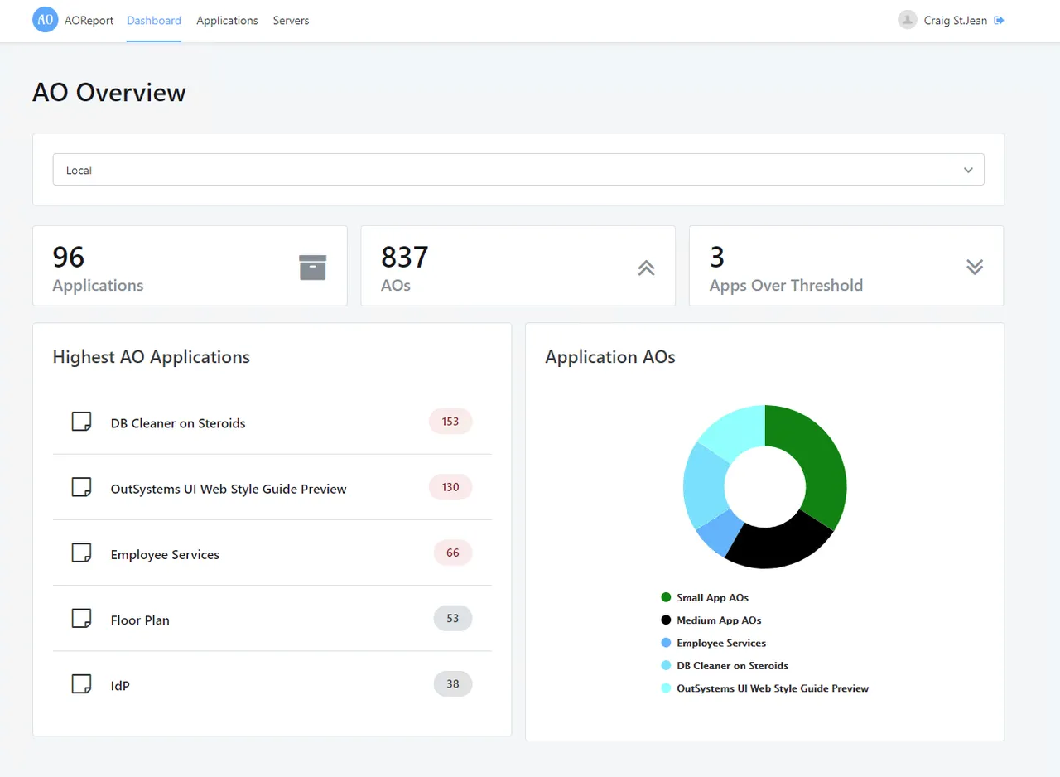This screenshot has height=777, width=1060.
Task: Toggle OutSystems UI Web Style Guide Preview legend swatch
Action: (666, 688)
